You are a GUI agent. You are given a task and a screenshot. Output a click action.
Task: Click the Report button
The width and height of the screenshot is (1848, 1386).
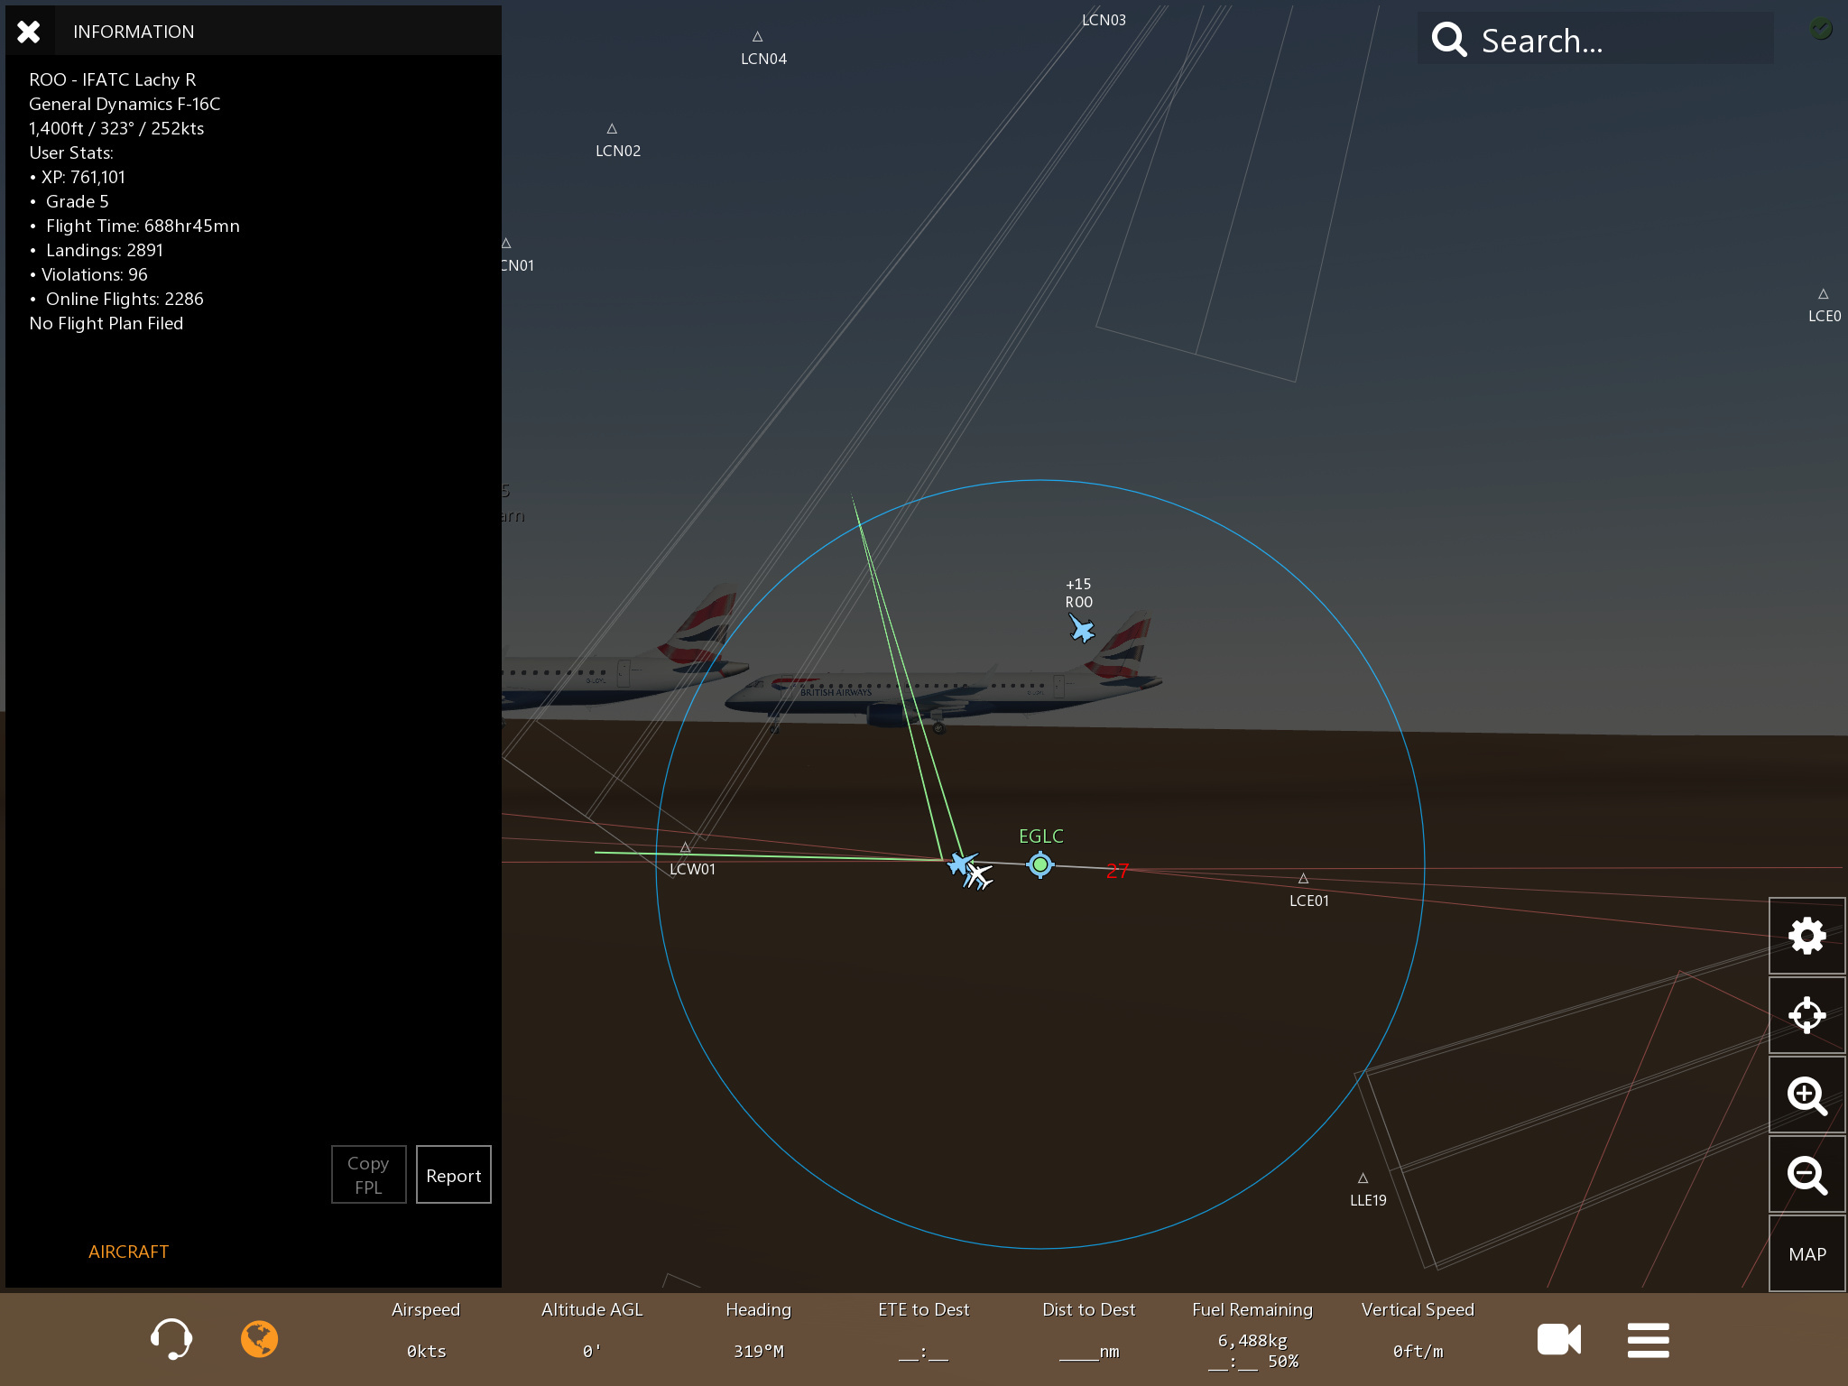tap(453, 1175)
